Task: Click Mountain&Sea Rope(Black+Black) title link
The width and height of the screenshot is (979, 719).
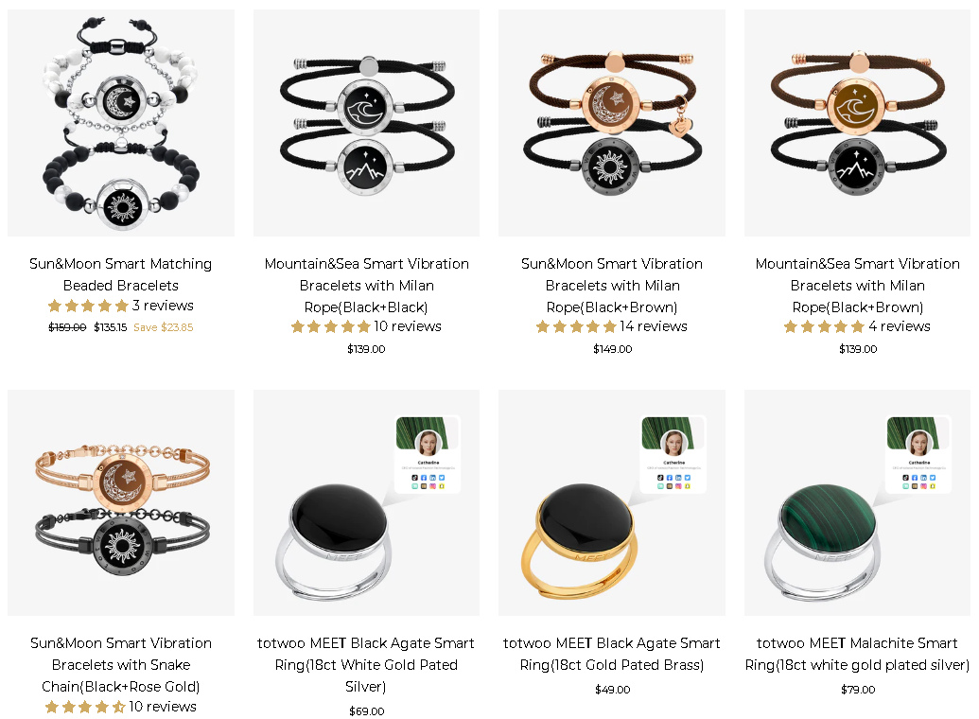Action: tap(366, 285)
